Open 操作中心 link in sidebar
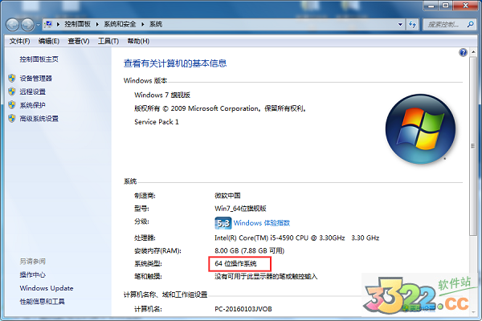 33,274
